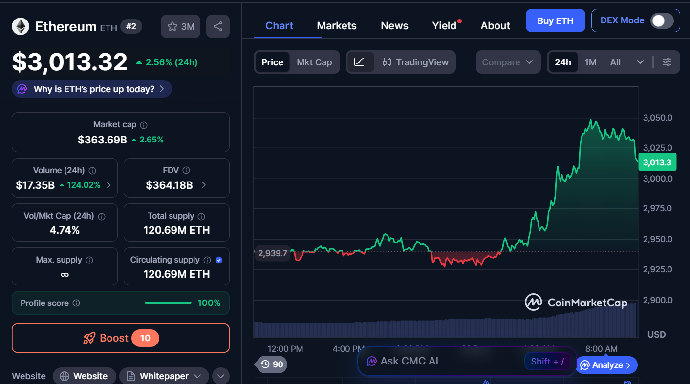
Task: Open the share options icon
Action: click(x=218, y=26)
